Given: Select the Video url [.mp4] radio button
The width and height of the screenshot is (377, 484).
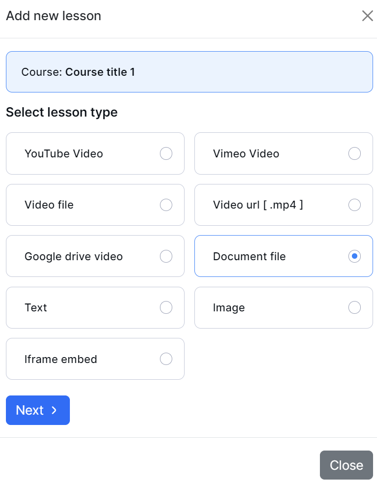Looking at the screenshot, I should click(x=354, y=205).
